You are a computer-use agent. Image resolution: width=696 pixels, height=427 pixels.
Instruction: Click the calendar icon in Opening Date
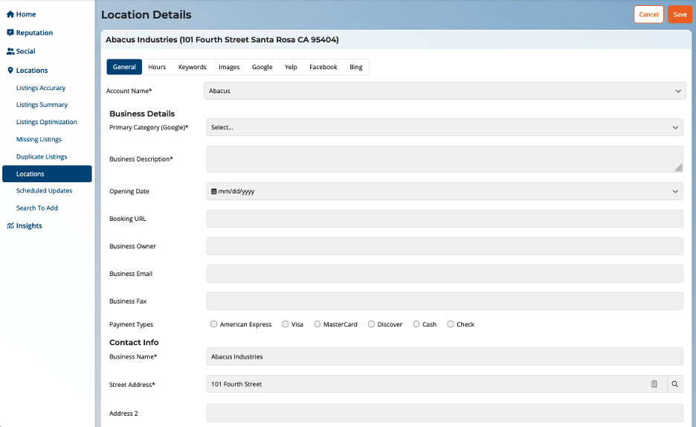[x=214, y=191]
